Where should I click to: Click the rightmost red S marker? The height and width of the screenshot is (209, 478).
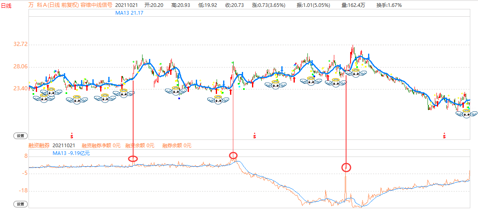444,136
